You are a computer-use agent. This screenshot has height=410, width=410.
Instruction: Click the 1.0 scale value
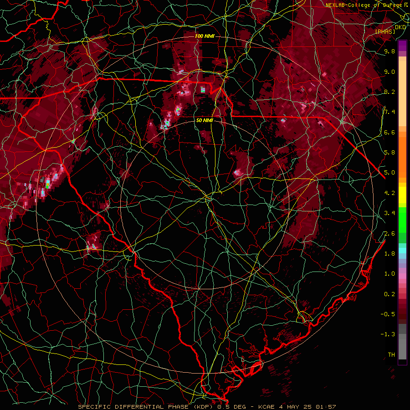389,274
